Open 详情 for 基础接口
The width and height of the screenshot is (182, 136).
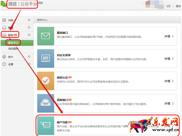167,36
